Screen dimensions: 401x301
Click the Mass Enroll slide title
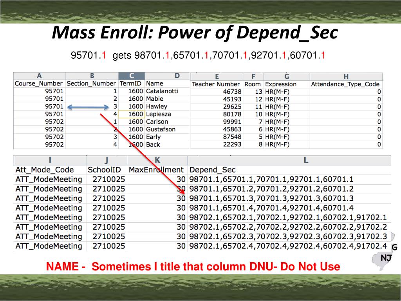195,33
